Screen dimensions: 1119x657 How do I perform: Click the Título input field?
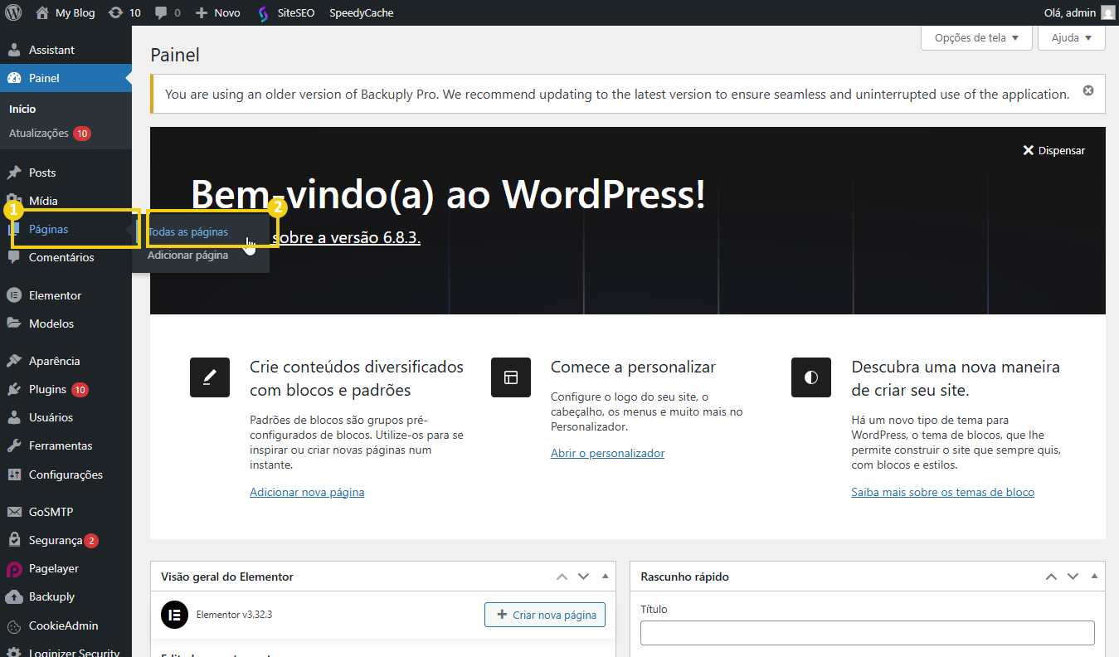point(867,633)
